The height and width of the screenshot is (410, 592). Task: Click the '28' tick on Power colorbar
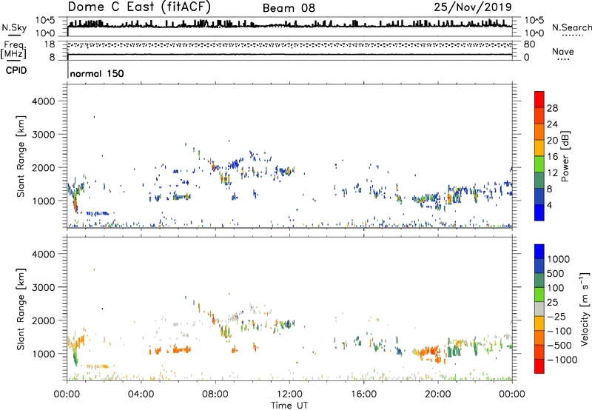coord(552,108)
